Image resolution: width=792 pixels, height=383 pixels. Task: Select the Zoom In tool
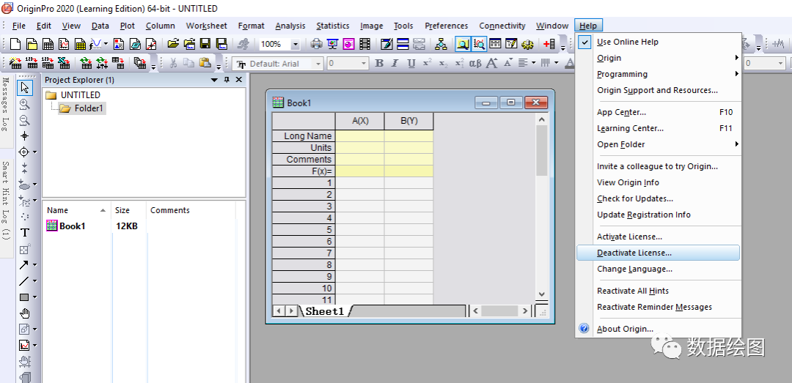click(24, 104)
